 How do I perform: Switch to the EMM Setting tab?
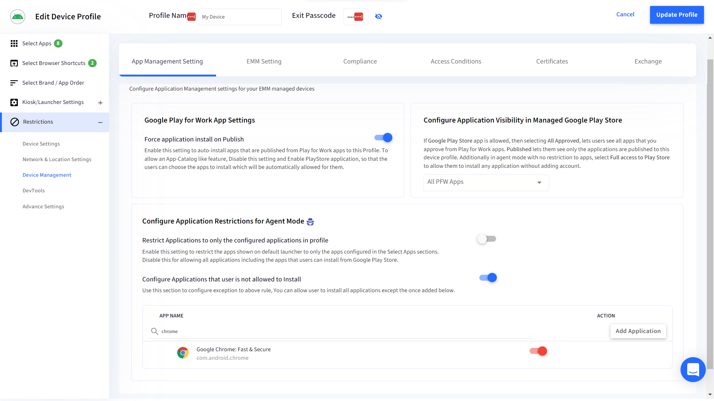[x=264, y=61]
